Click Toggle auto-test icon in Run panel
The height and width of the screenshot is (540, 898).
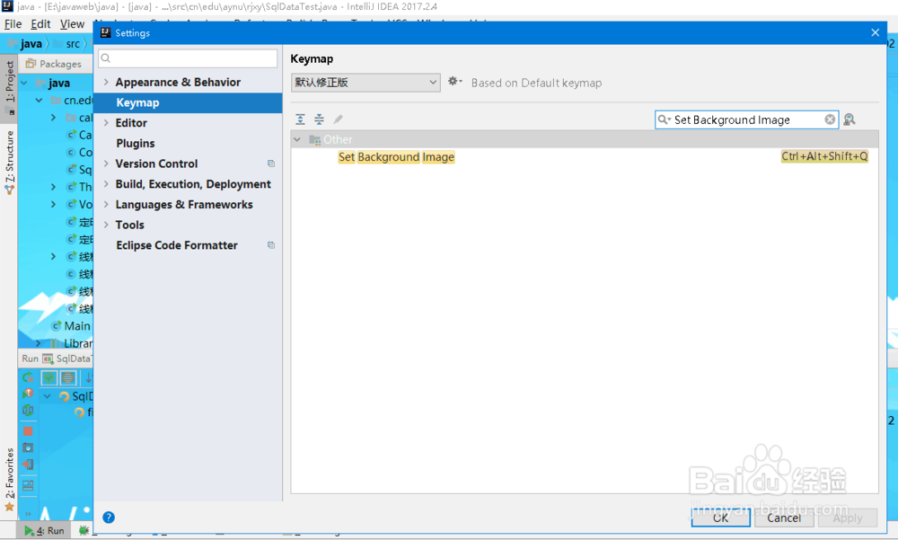(x=28, y=410)
